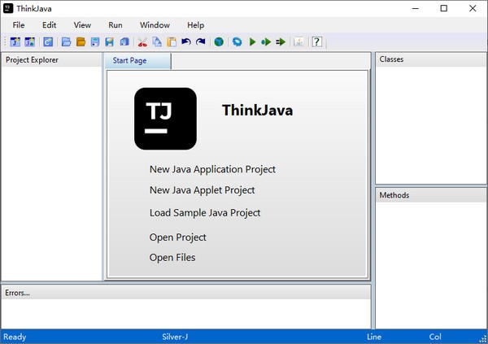Click the Redo arrow icon
Viewport: 488px width, 344px height.
pos(200,42)
